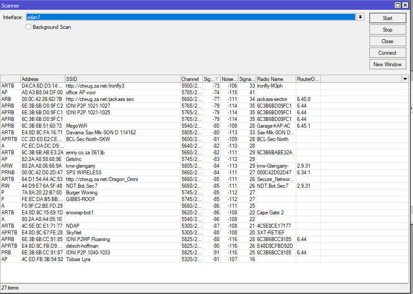Maximize the Scanner window
The width and height of the screenshot is (413, 294).
[398, 5]
